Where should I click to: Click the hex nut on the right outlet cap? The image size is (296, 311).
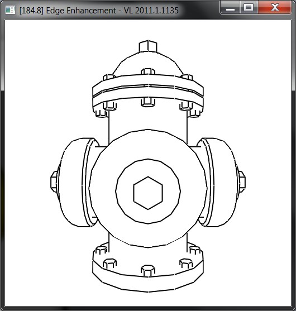pos(242,182)
